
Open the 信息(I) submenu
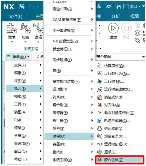click(24, 128)
